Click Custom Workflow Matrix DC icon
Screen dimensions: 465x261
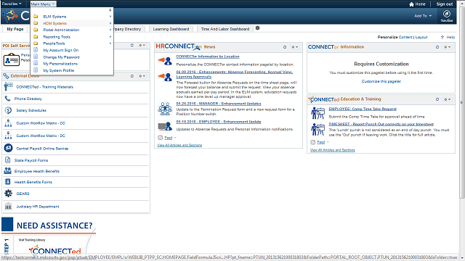pyautogui.click(x=8, y=136)
